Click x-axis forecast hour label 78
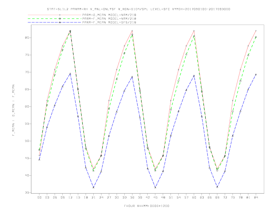The image size is (279, 215). pyautogui.click(x=241, y=198)
